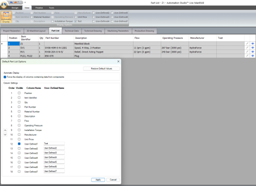256x186 pixels.
Task: Enable User-Defined2 checkbox in ribbon
Action: coord(94,13)
